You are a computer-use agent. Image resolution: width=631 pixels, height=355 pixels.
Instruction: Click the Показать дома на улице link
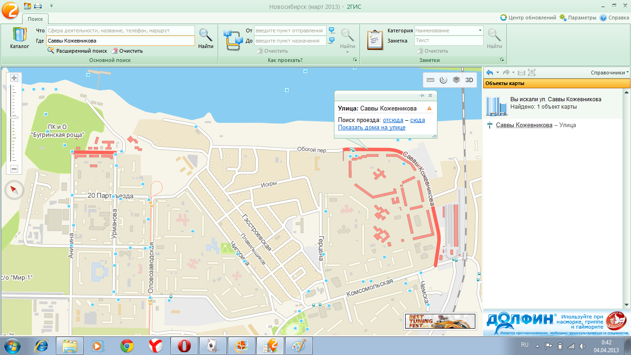(x=372, y=128)
